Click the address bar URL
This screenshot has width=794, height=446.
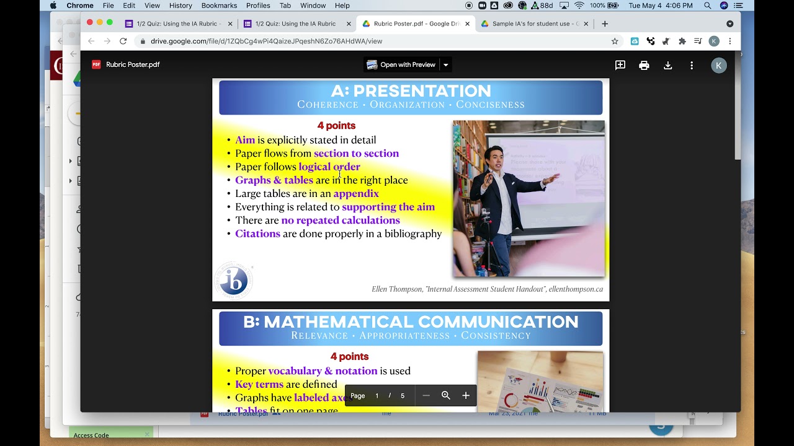click(266, 42)
